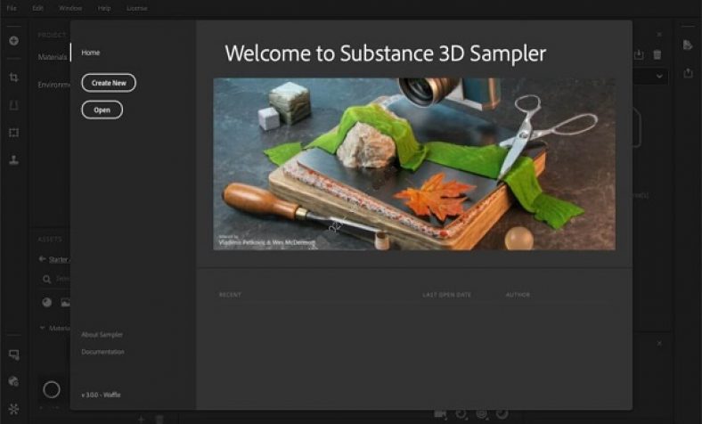Go back via the Starter Assets arrow
This screenshot has height=424, width=702.
tap(43, 259)
